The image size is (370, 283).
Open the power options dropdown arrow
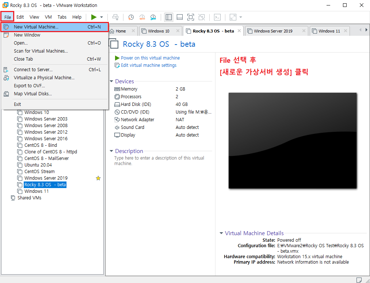point(102,17)
